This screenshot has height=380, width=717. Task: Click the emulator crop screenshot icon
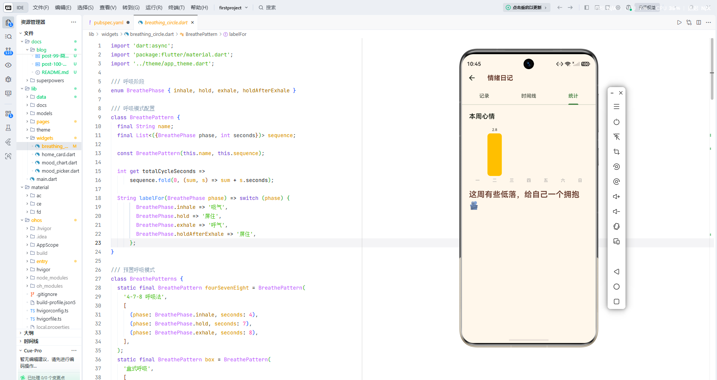pyautogui.click(x=617, y=152)
